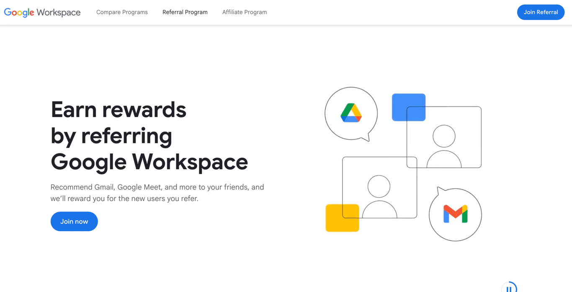This screenshot has width=572, height=292.
Task: Click the Google Workspace logo
Action: click(42, 12)
